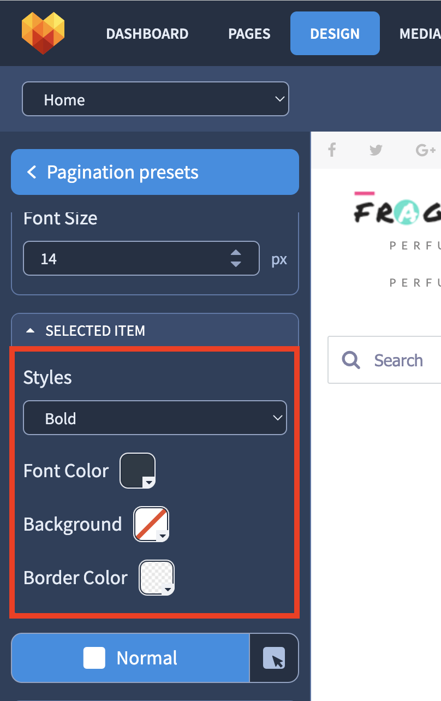Switch to the PAGES tab
This screenshot has width=441, height=701.
[249, 34]
